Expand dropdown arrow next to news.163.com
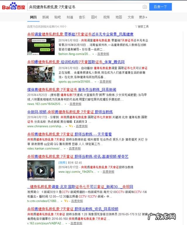The height and width of the screenshot is (225, 187). click(x=65, y=104)
